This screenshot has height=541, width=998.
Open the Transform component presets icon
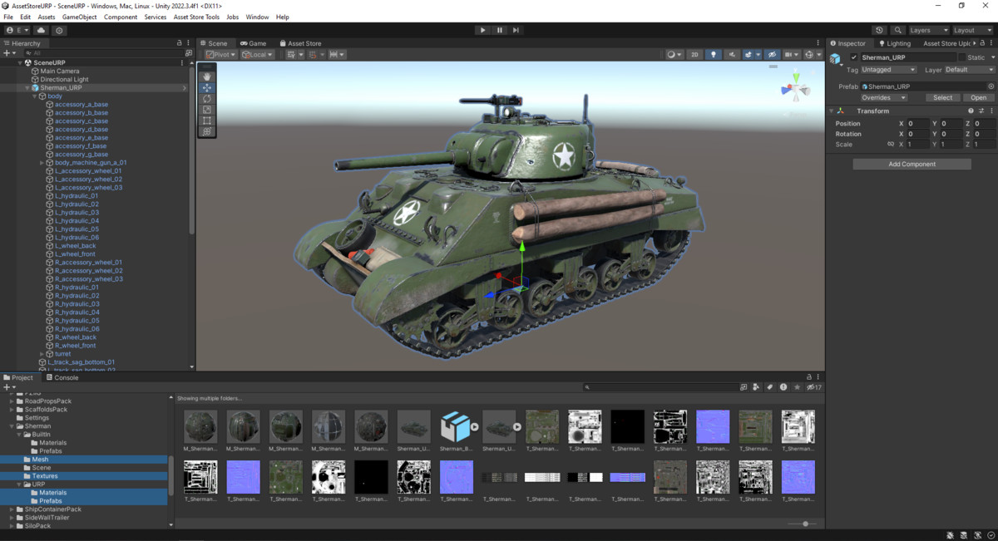[x=981, y=111]
